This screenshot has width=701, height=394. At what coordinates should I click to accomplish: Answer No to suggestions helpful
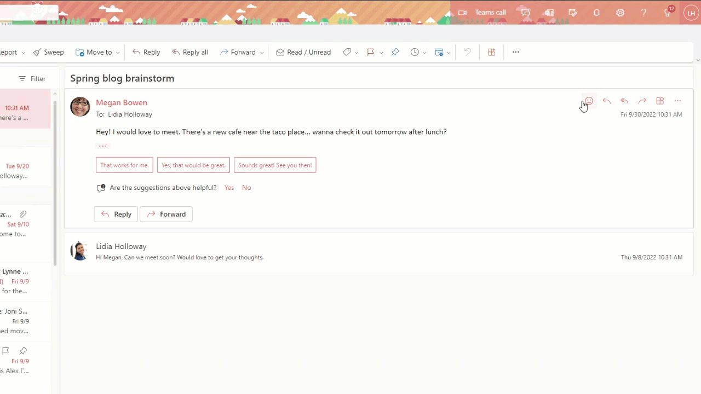[246, 188]
